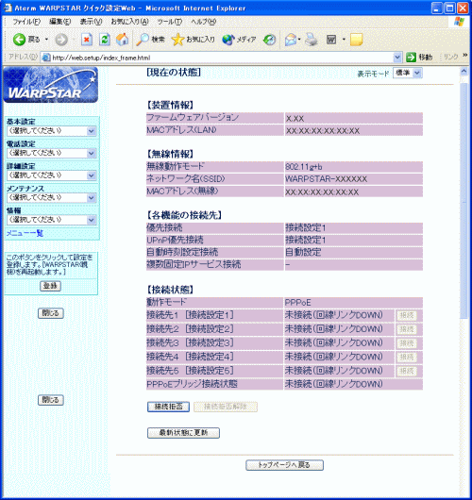Click 接続 button for 接続先2

pos(407,329)
